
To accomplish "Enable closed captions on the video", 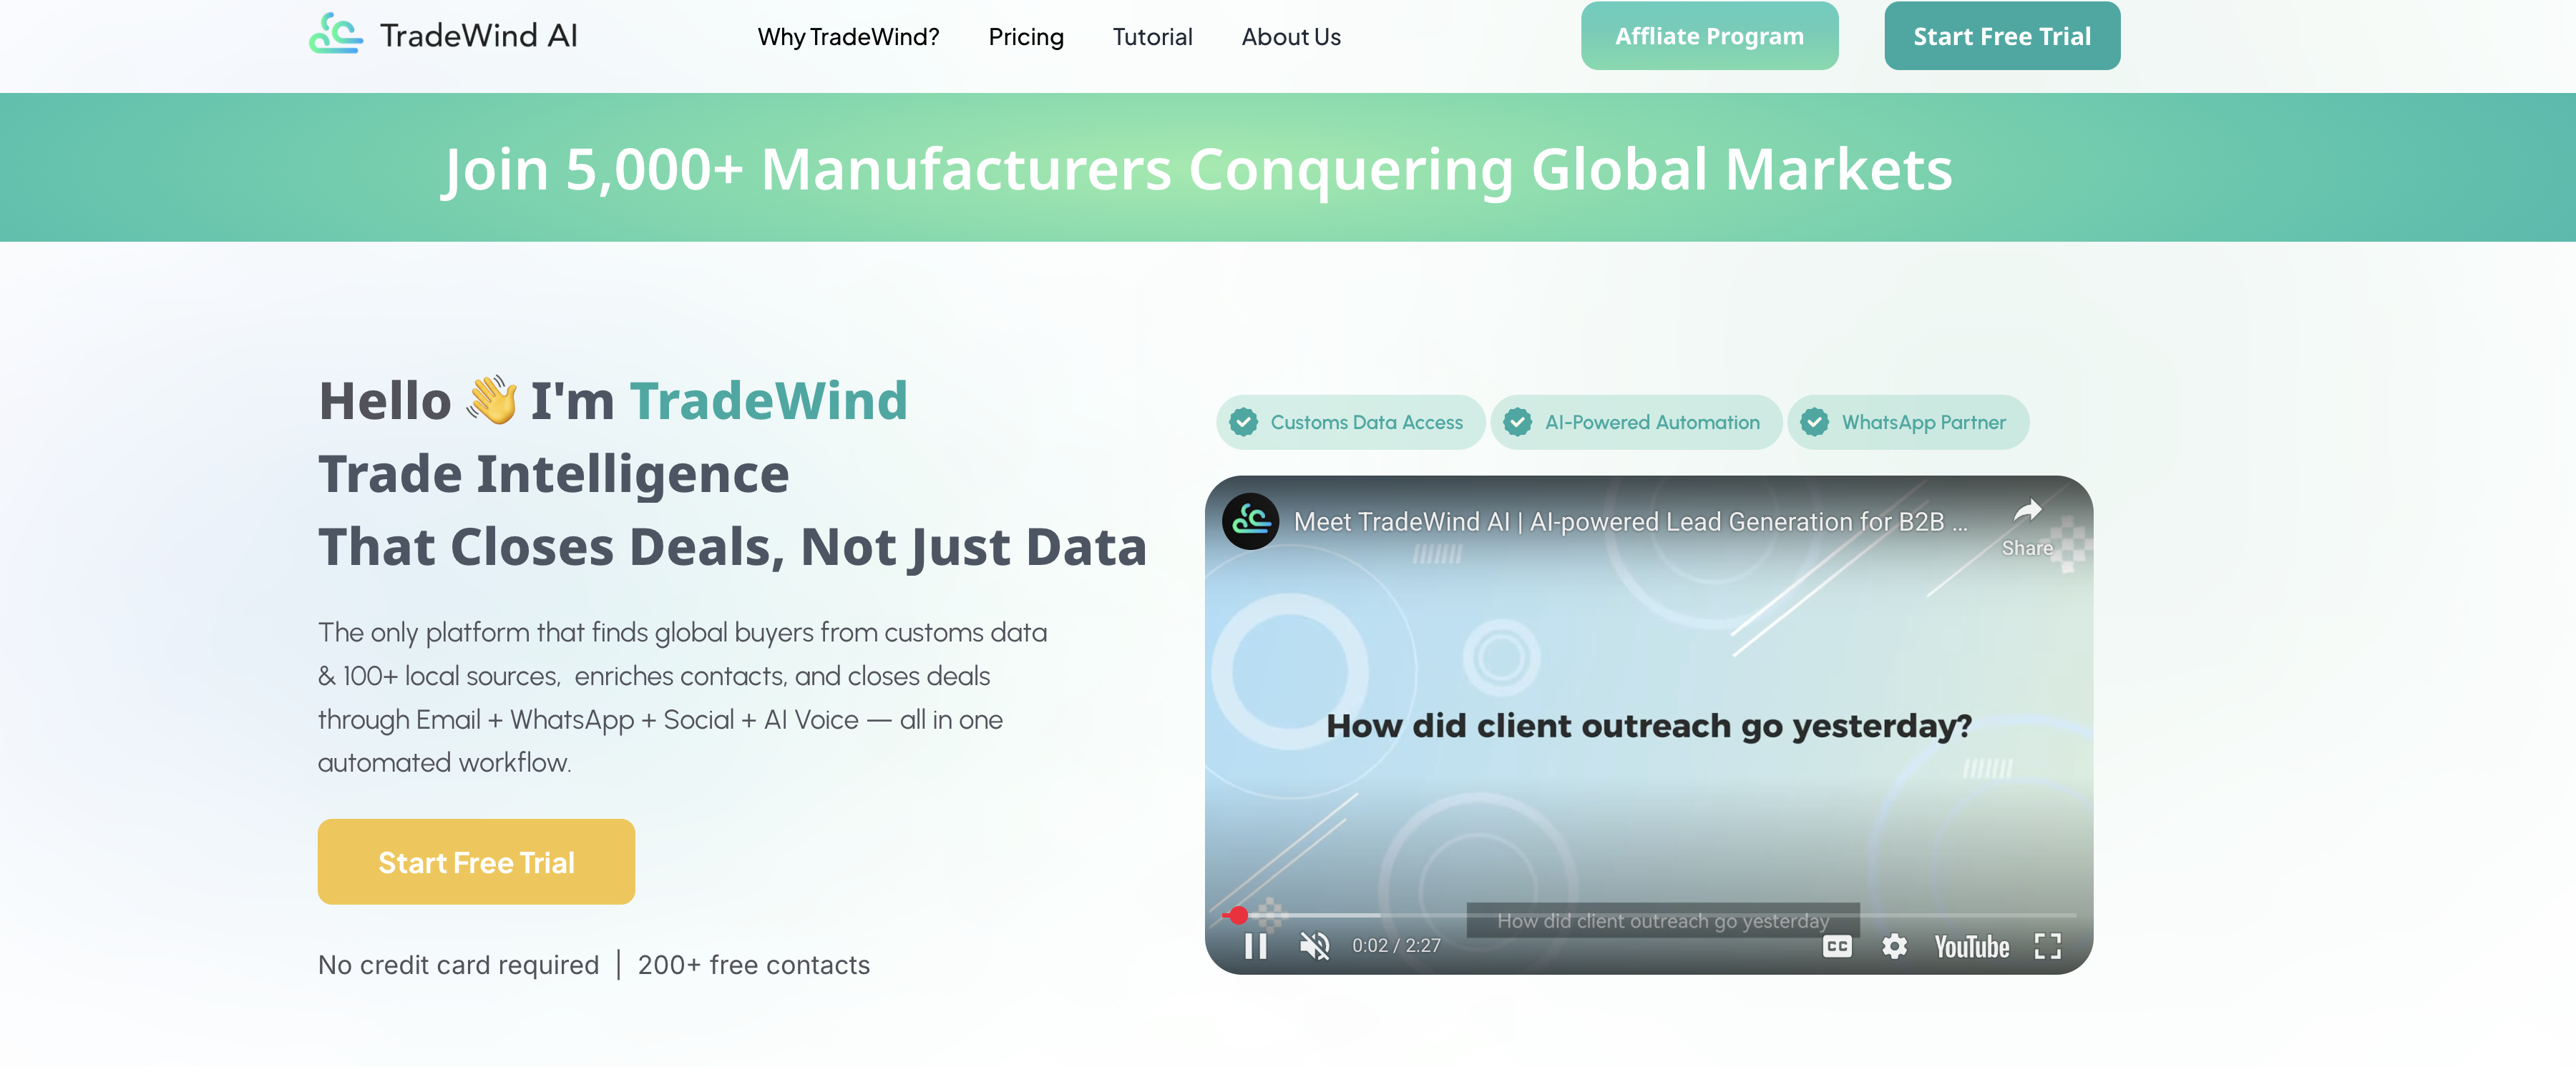I will [1836, 946].
